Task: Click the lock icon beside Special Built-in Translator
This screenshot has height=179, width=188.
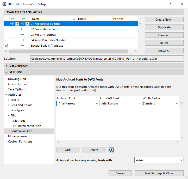Action: click(7, 46)
